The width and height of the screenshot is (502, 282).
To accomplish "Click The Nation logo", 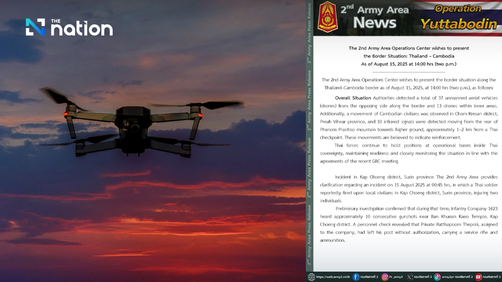I will click(x=69, y=28).
